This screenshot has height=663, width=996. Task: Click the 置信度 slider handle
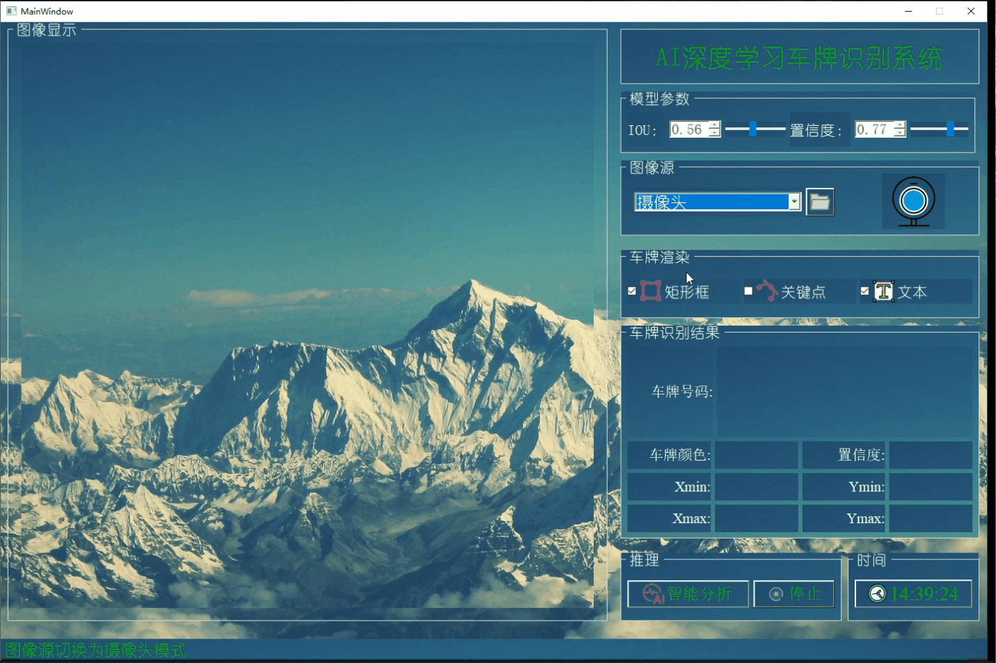(x=950, y=129)
